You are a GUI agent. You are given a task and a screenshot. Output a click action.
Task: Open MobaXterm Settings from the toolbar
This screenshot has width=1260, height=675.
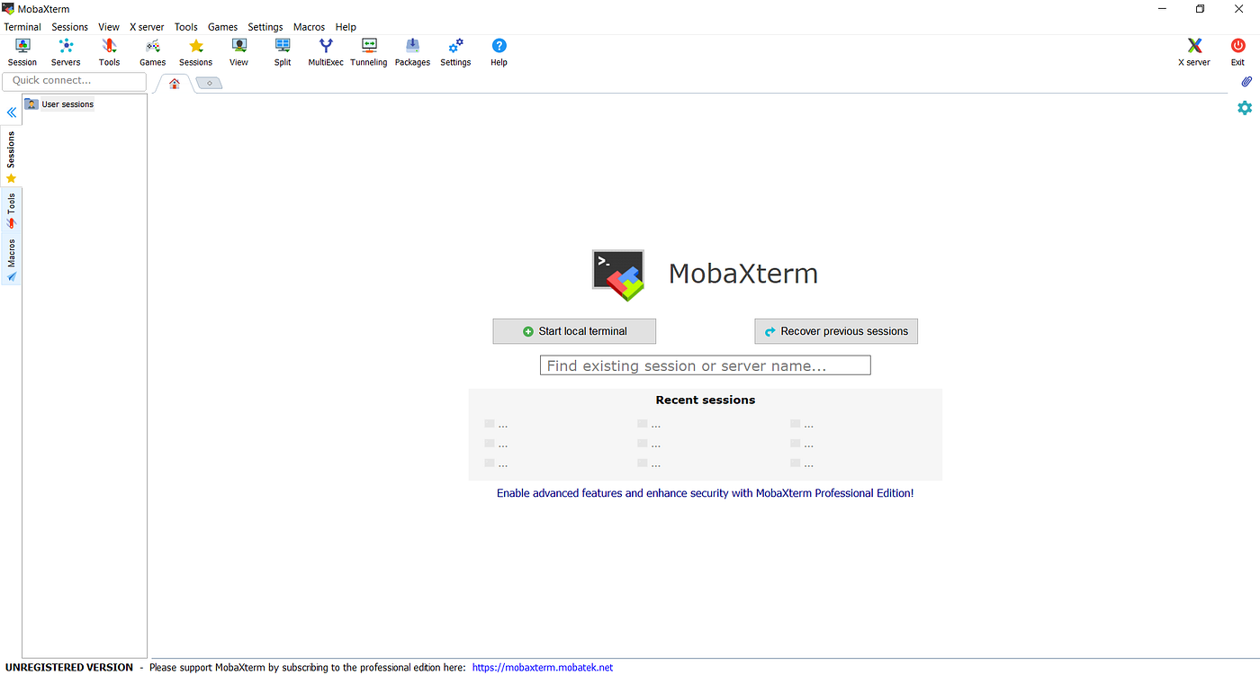455,50
